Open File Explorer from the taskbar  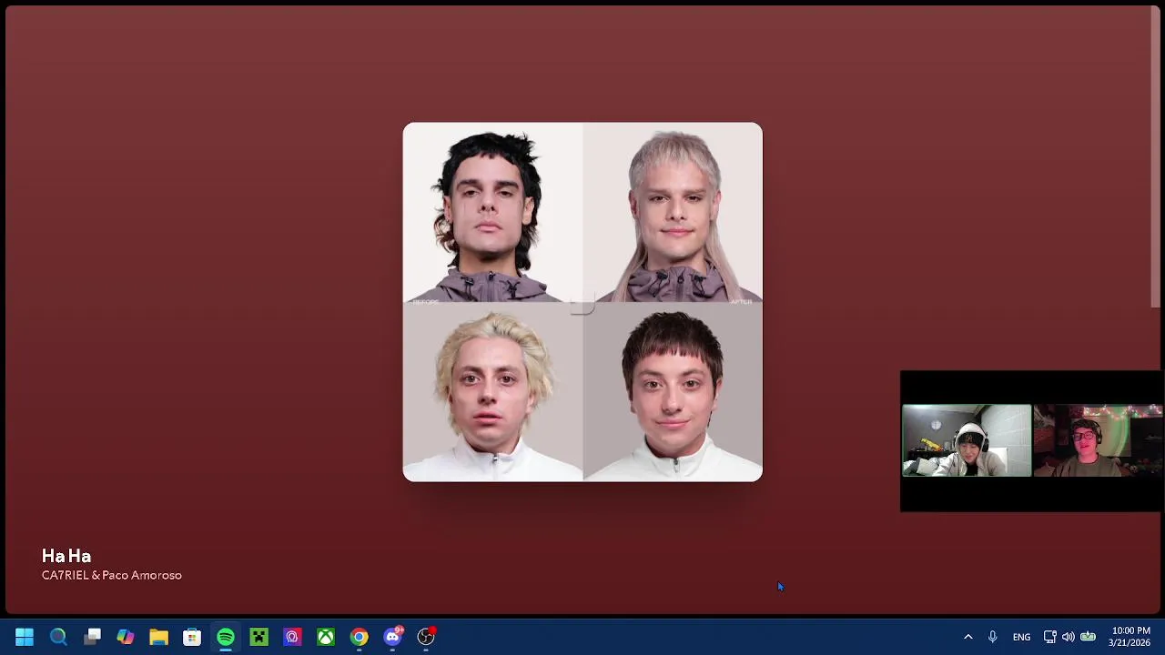pyautogui.click(x=158, y=637)
